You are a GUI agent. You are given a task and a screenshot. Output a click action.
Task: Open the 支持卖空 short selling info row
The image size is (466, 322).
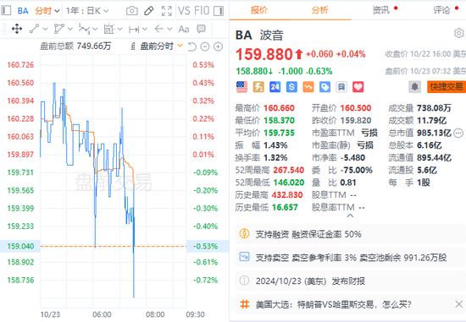351,258
